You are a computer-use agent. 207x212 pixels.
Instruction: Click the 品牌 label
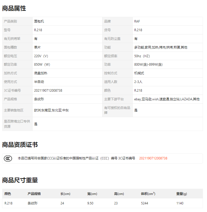click(x=107, y=21)
